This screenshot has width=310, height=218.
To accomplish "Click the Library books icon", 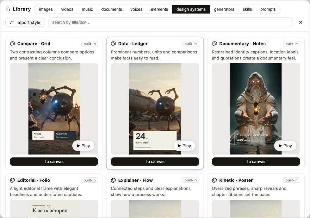I will (8, 9).
